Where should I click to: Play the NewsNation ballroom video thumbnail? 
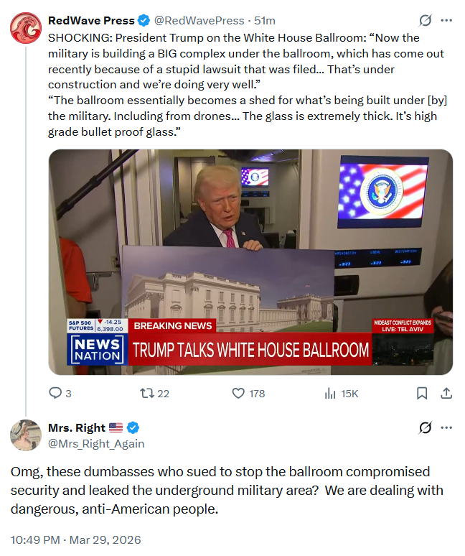point(250,262)
